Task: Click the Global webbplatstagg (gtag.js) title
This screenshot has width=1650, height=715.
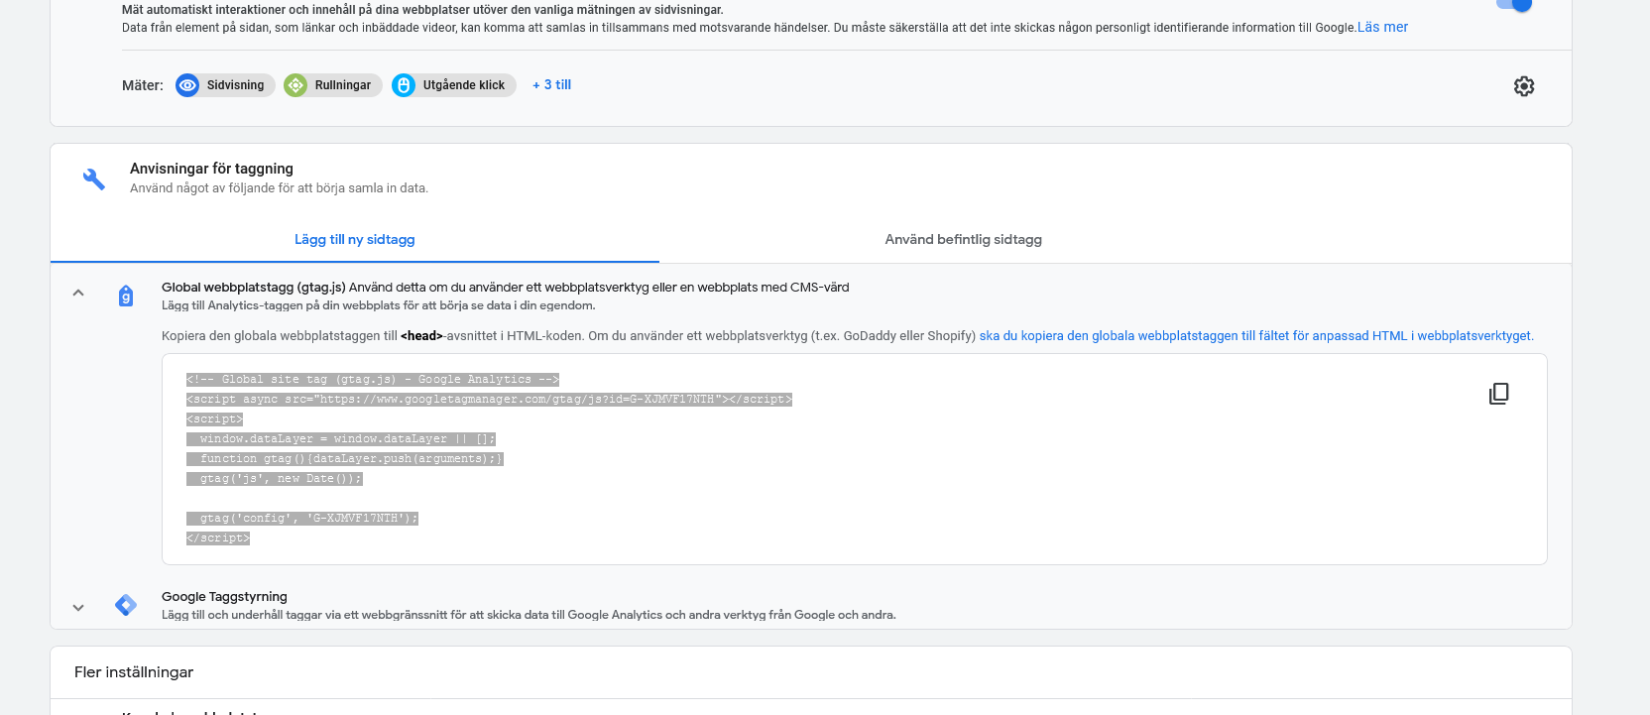Action: tap(254, 288)
